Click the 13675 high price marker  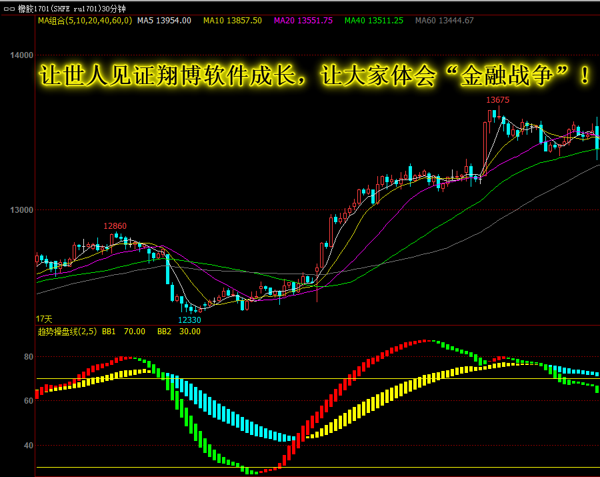[x=497, y=100]
